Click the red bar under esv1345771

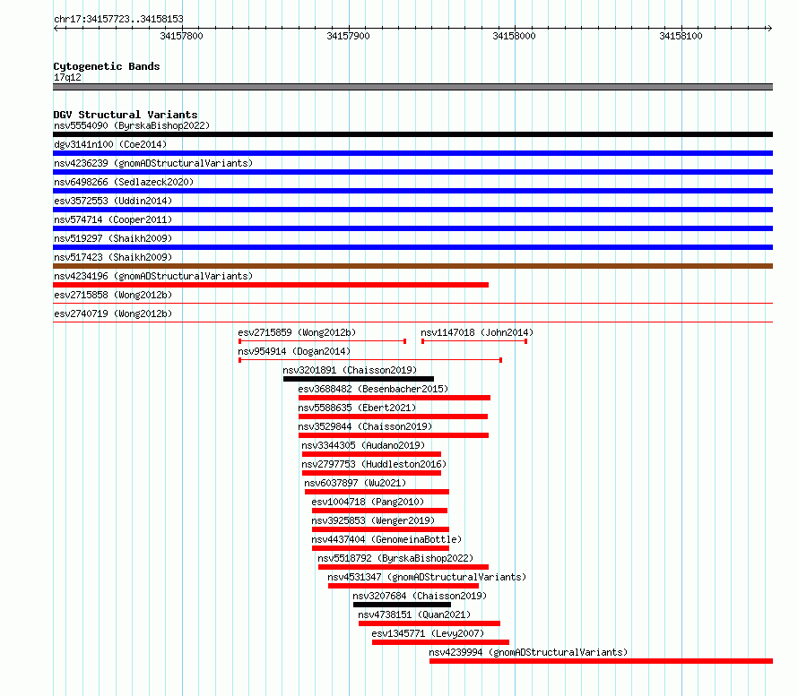click(441, 642)
